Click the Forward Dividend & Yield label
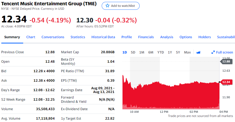The width and height of the screenshot is (235, 122). (x=74, y=100)
